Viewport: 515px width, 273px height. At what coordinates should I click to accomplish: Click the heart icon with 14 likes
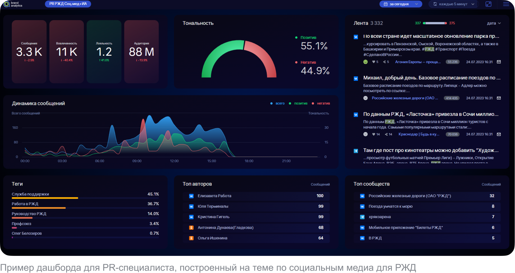click(x=373, y=134)
